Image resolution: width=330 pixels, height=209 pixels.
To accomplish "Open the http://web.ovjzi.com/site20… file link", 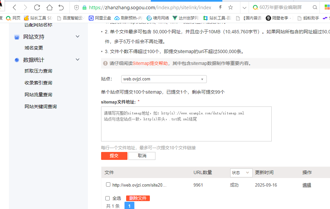I will (x=139, y=185).
